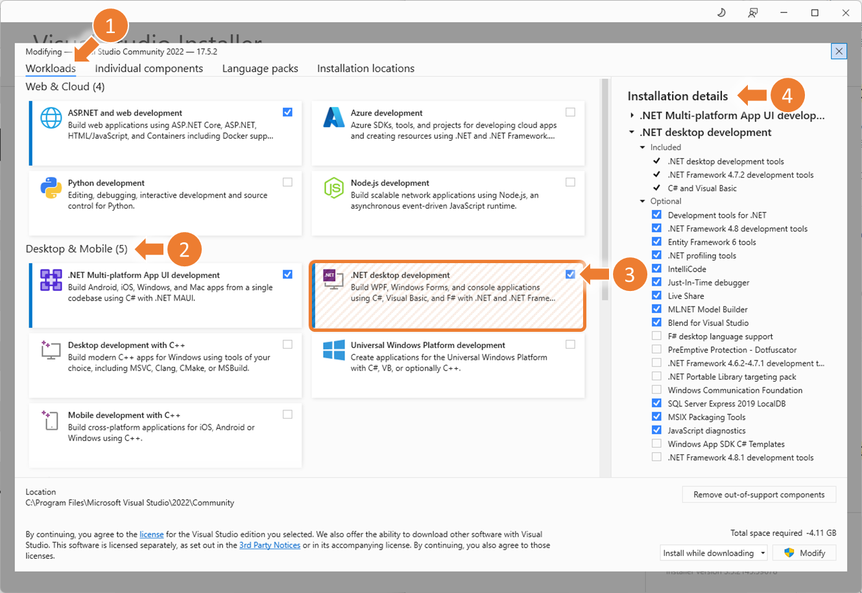The height and width of the screenshot is (593, 862).
Task: Check Mobile development with C++ workload
Action: coord(287,414)
